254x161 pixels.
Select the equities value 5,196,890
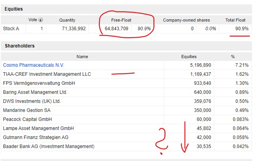[x=201, y=65]
